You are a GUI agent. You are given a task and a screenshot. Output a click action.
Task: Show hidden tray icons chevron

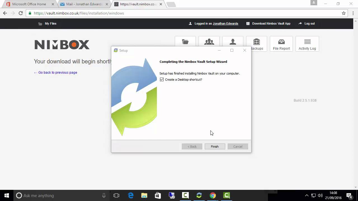point(307,195)
